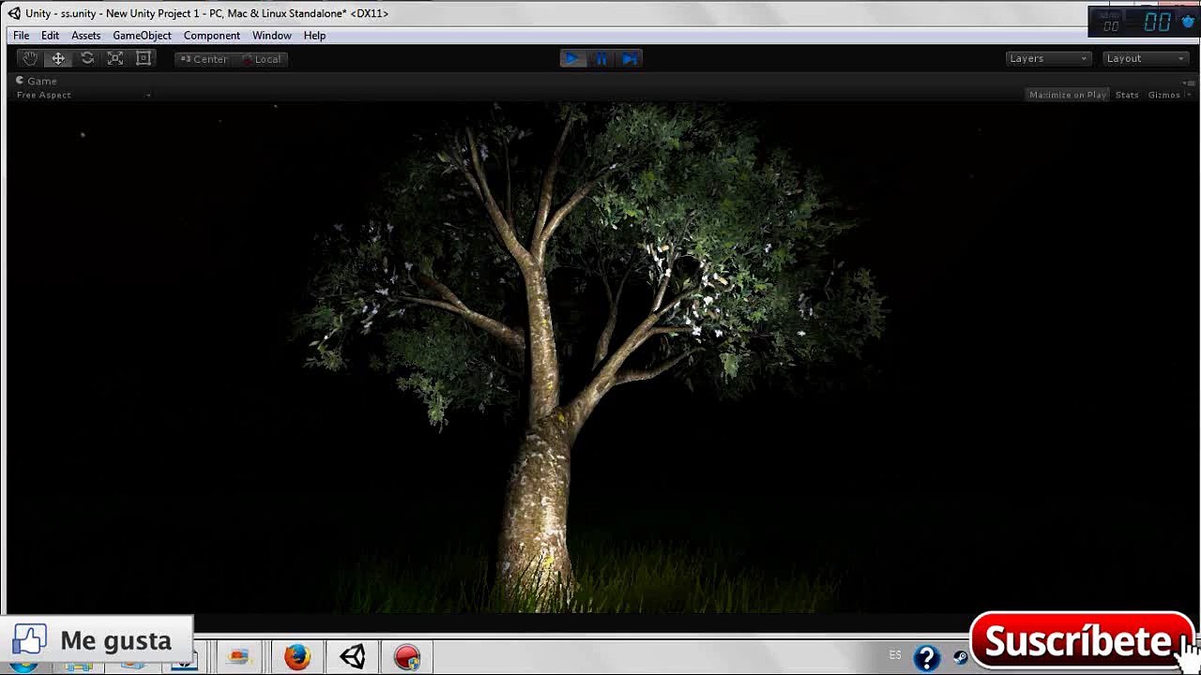Select the Rect transform tool
This screenshot has height=675, width=1201.
[144, 58]
